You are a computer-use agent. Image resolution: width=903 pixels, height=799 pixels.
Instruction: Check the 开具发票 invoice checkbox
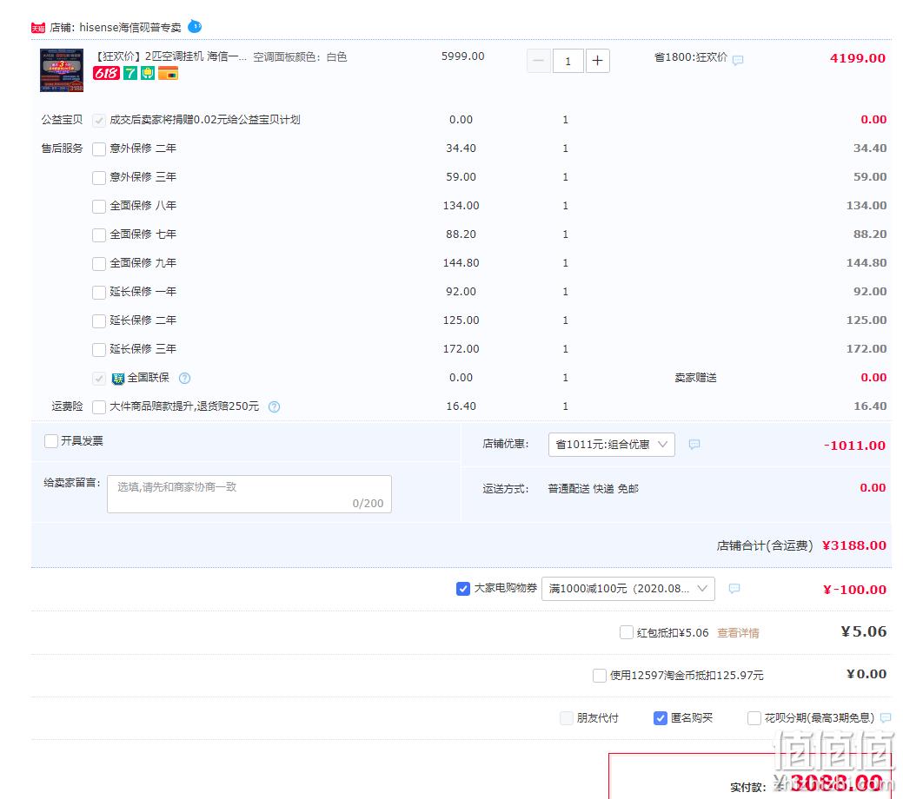(51, 441)
